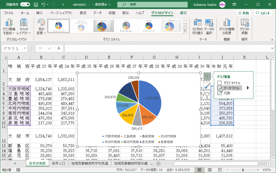Viewport: 276px width, 173px height.
Task: Click the Chart Filters funnel button
Action: 207,96
